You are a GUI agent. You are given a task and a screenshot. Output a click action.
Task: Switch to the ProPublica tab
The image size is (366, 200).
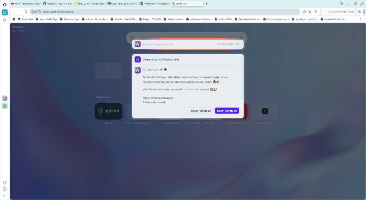pyautogui.click(x=154, y=4)
